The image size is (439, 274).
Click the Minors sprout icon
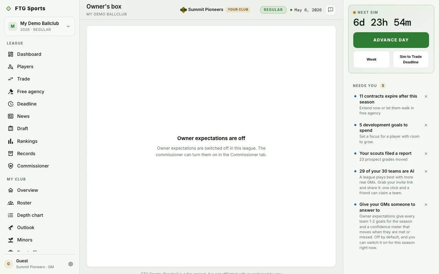coord(11,240)
